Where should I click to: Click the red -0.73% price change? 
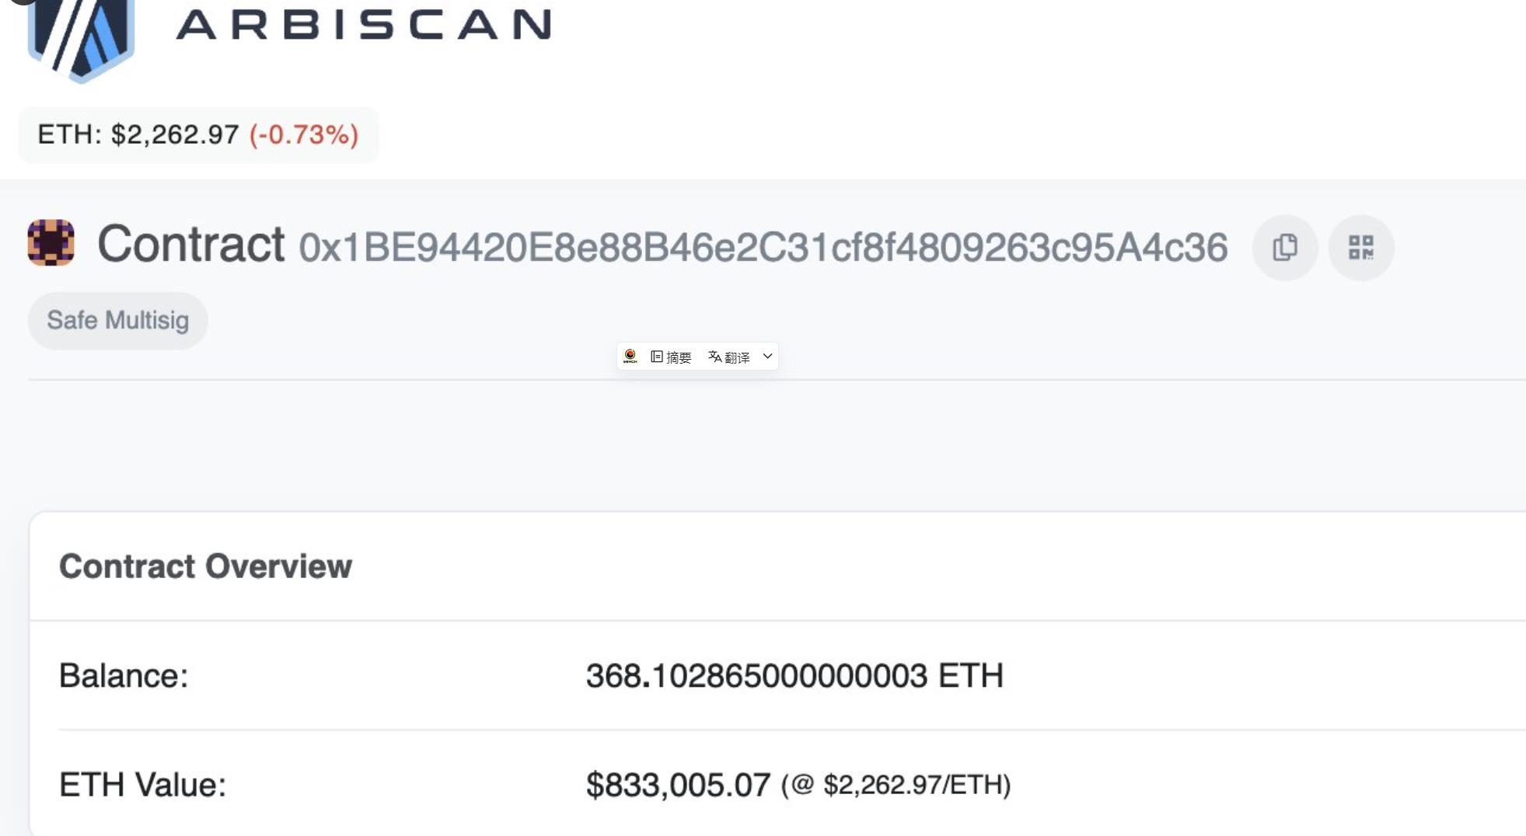click(x=303, y=134)
